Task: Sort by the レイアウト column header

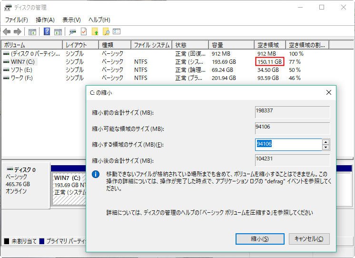Action: [x=80, y=45]
